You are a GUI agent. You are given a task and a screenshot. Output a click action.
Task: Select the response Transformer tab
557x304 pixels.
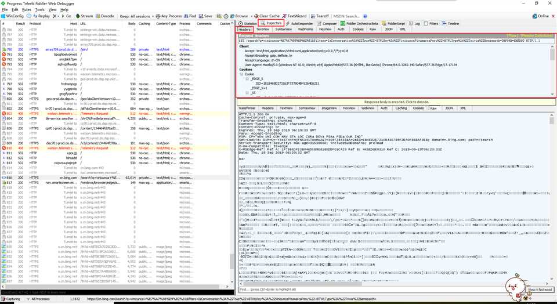point(247,108)
